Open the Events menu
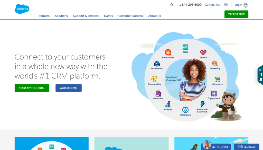The width and height of the screenshot is (263, 150). coord(108,16)
